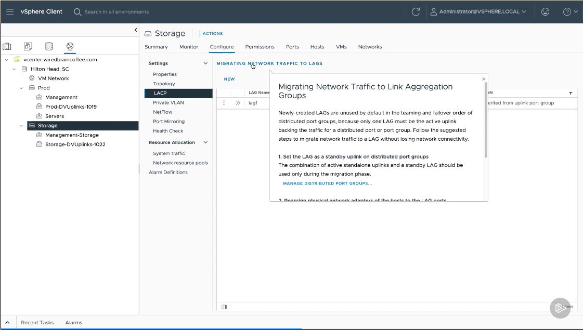Switch to the Permissions tab
The height and width of the screenshot is (330, 583).
[260, 47]
